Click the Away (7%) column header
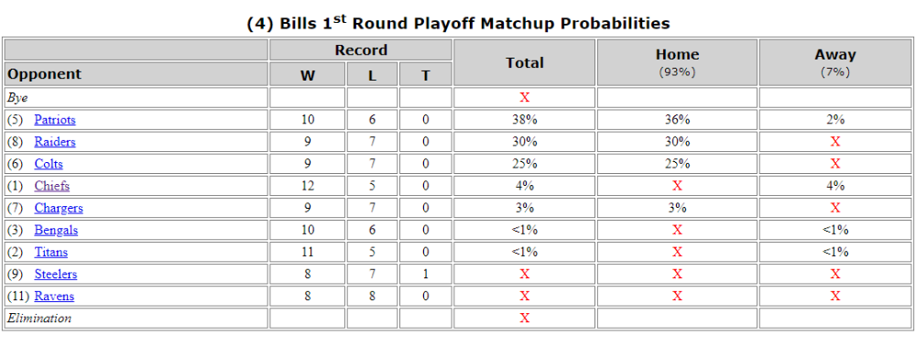The image size is (916, 347). [x=835, y=62]
